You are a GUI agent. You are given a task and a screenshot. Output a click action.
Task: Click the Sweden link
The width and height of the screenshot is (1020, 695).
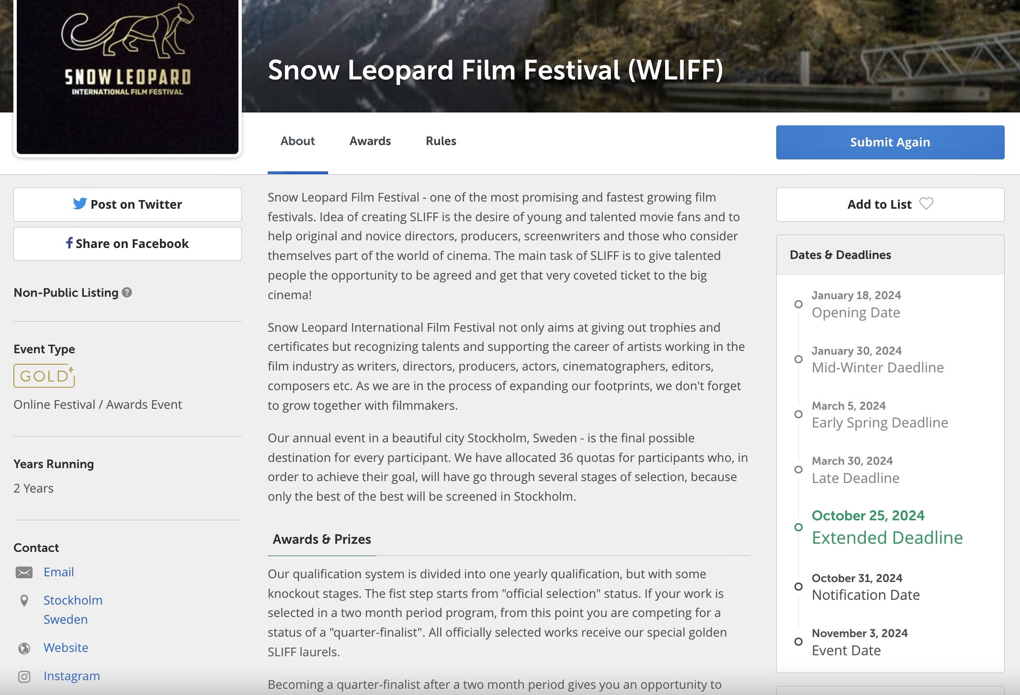[x=66, y=619]
